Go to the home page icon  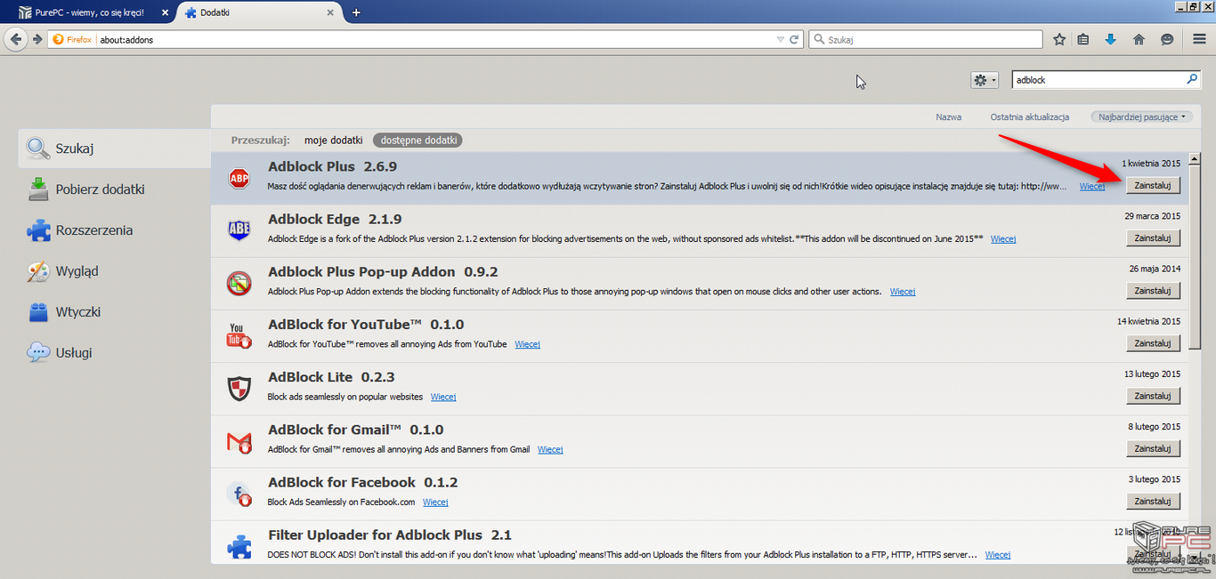1139,39
